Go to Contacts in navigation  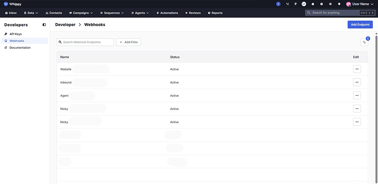(x=54, y=13)
